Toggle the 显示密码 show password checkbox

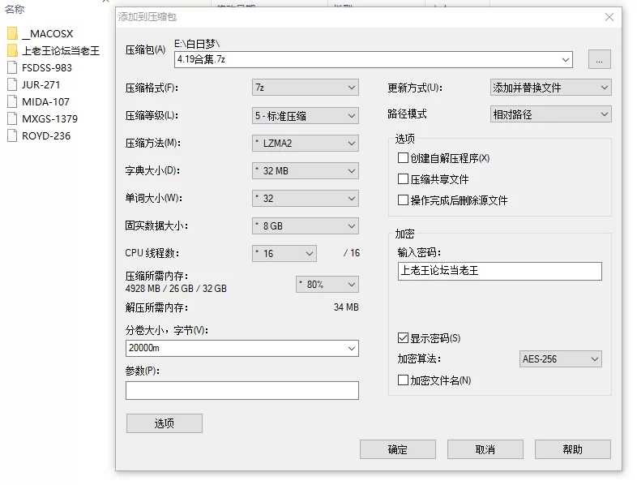[403, 338]
